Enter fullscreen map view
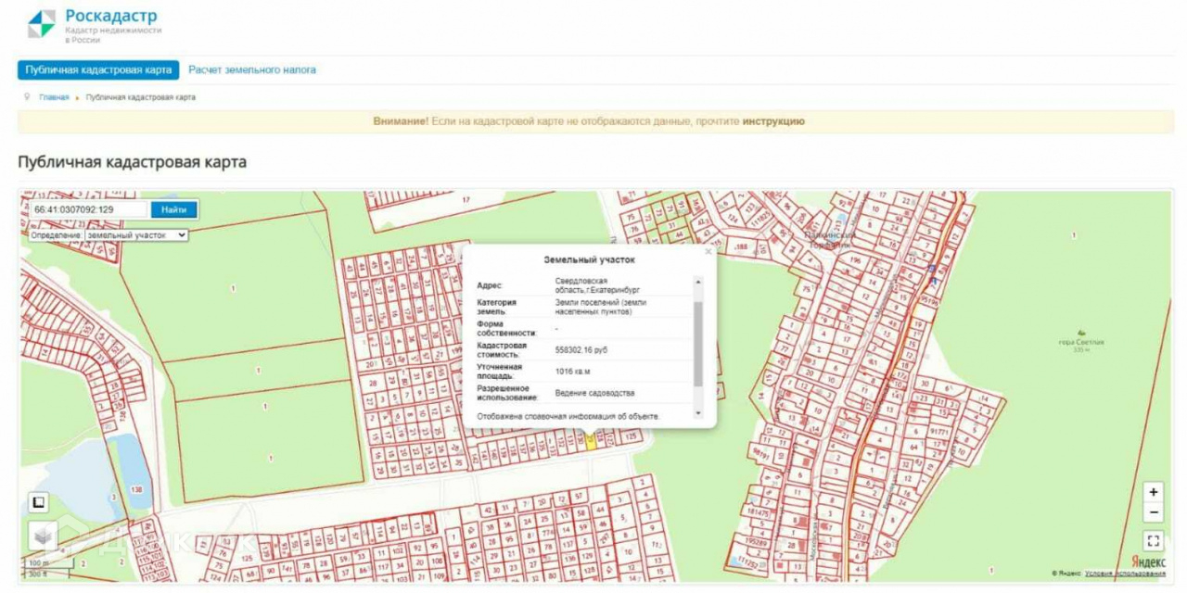Viewport: 1187px width, 593px height. pyautogui.click(x=1153, y=540)
